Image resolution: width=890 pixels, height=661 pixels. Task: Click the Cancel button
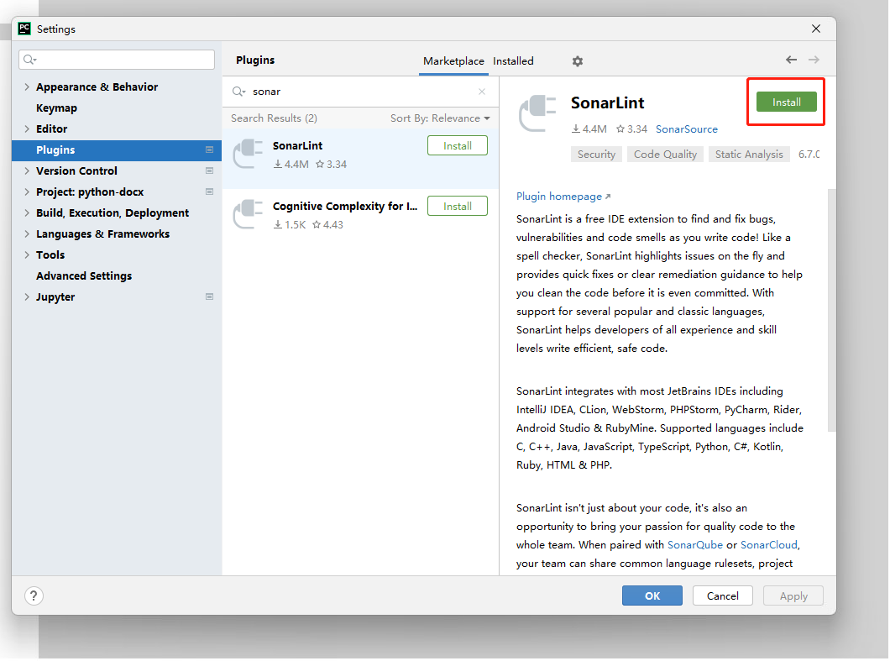click(723, 595)
